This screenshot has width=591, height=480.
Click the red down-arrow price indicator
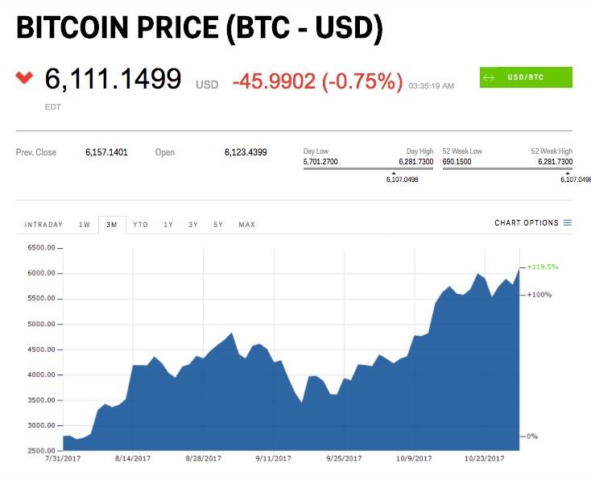coord(25,78)
